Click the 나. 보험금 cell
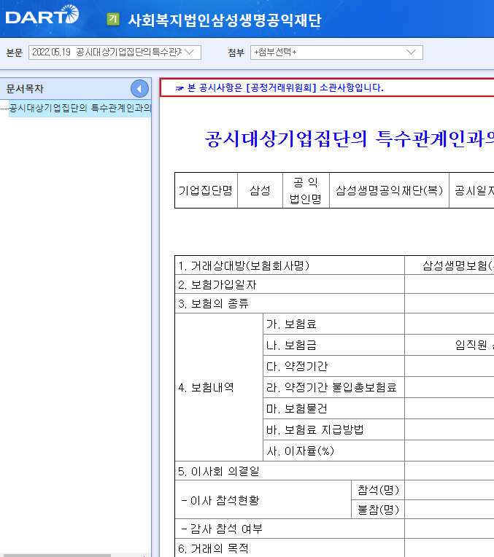Screen dimensions: 494x557 coord(333,345)
